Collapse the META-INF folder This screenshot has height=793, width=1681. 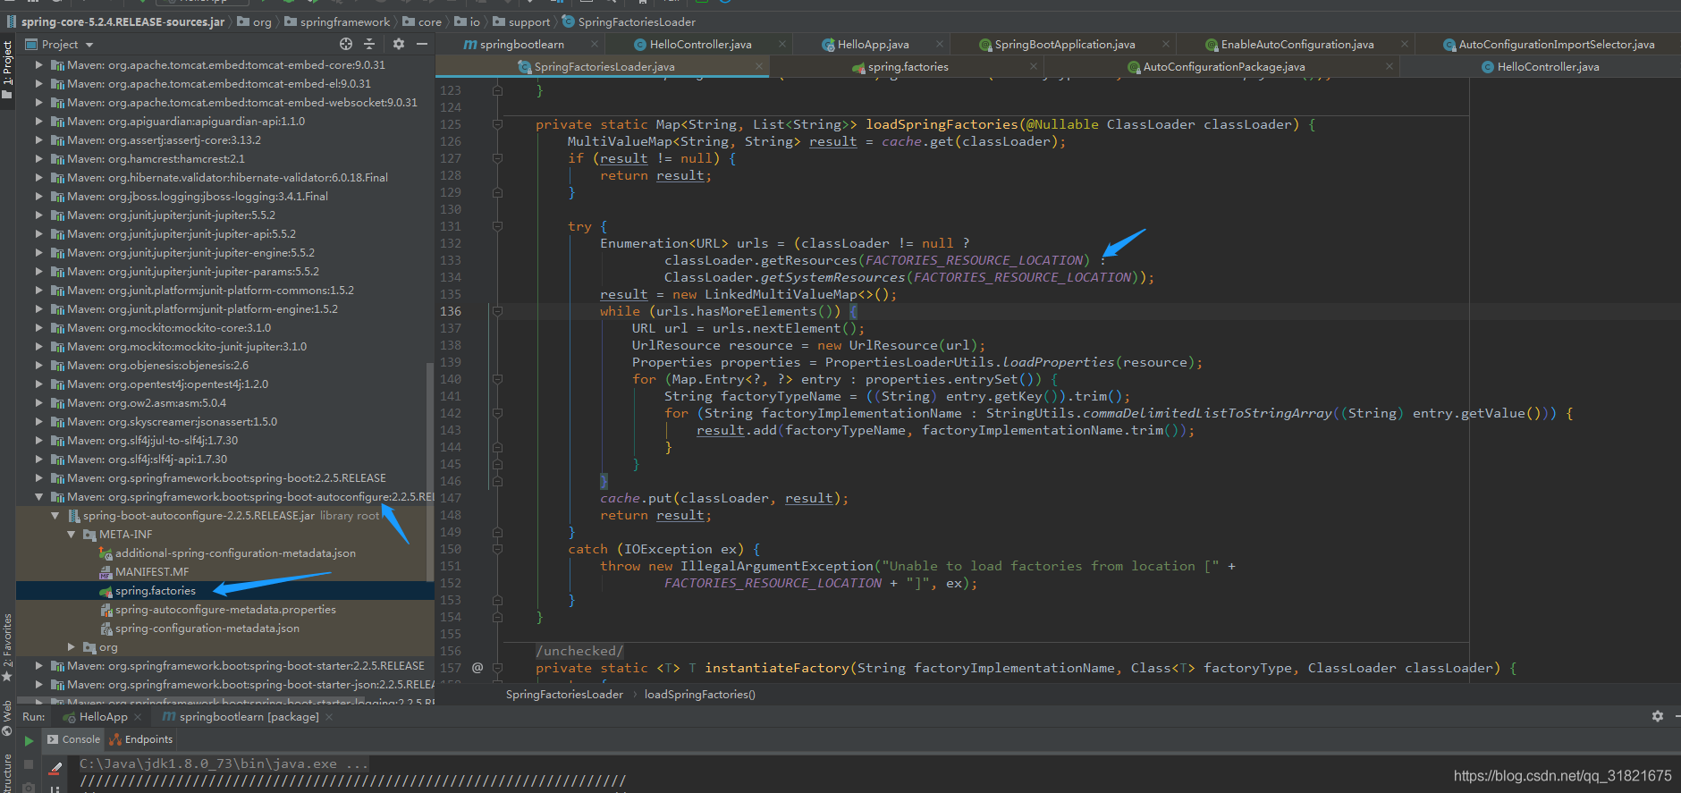click(71, 534)
